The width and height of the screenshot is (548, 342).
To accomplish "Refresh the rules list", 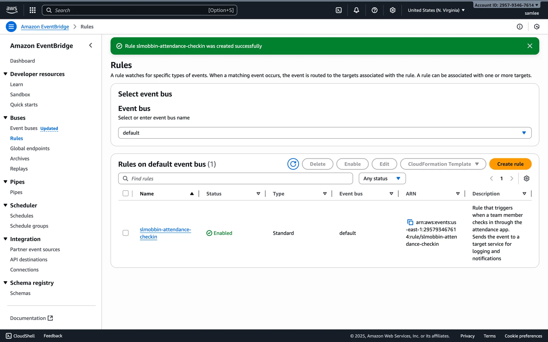I will tap(293, 164).
